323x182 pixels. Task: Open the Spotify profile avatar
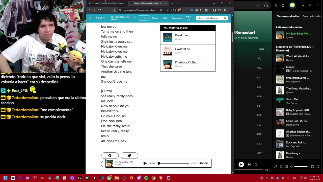tap(292, 5)
